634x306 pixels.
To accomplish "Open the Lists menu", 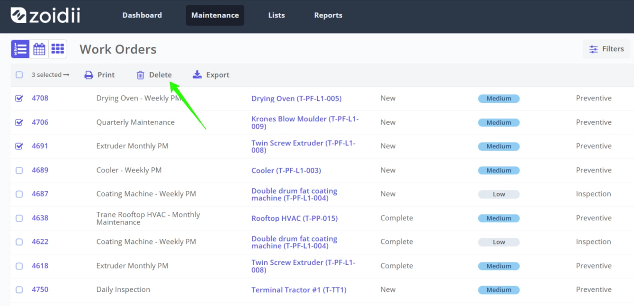I will pyautogui.click(x=277, y=15).
